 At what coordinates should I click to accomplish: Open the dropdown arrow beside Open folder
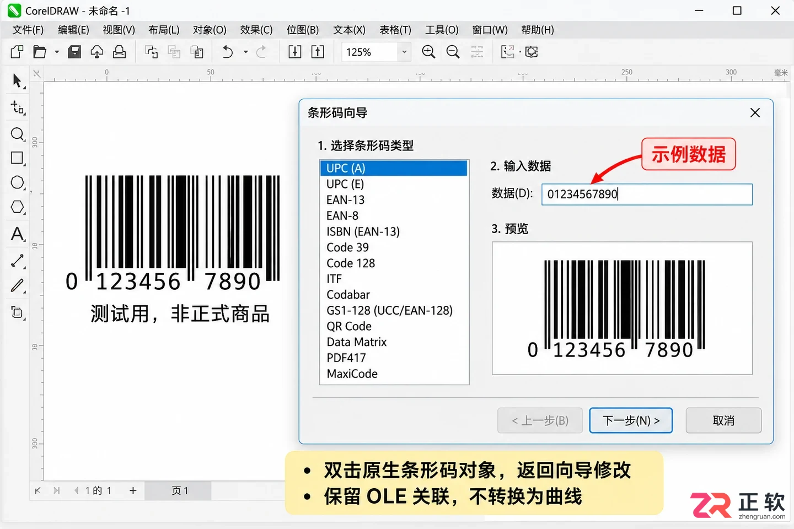pos(57,52)
